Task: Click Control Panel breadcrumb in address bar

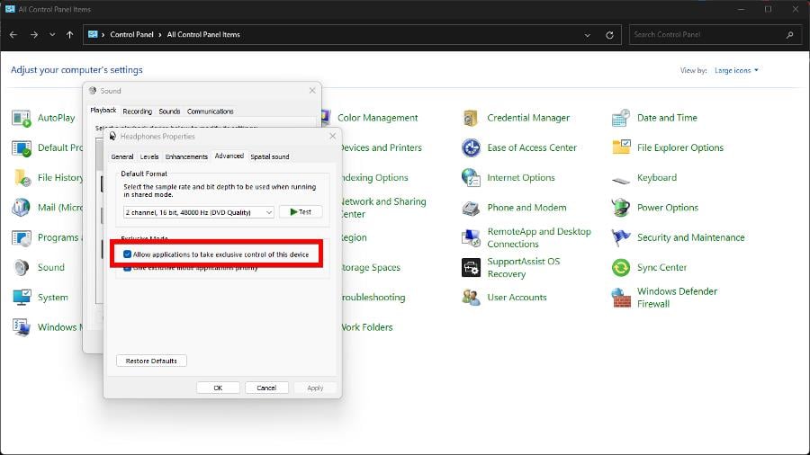Action: tap(131, 34)
